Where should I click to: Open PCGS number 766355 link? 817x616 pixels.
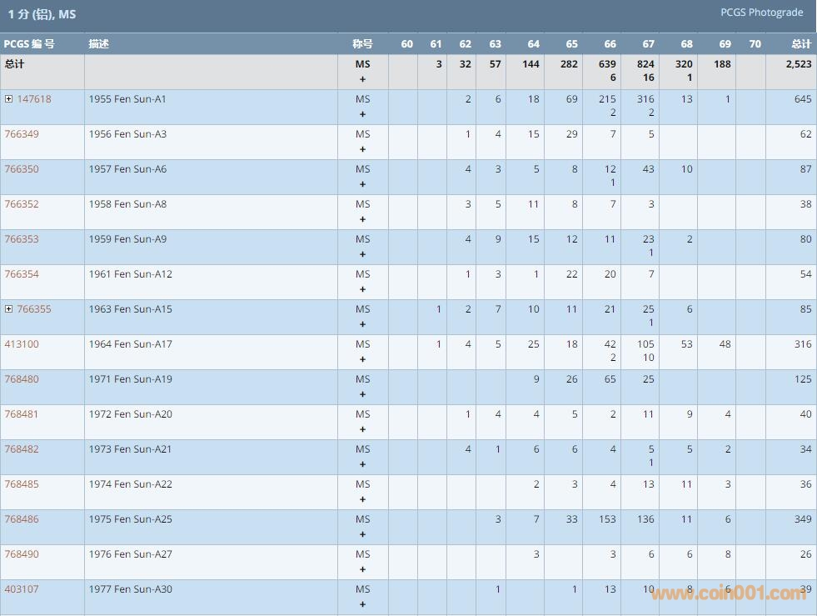[34, 309]
